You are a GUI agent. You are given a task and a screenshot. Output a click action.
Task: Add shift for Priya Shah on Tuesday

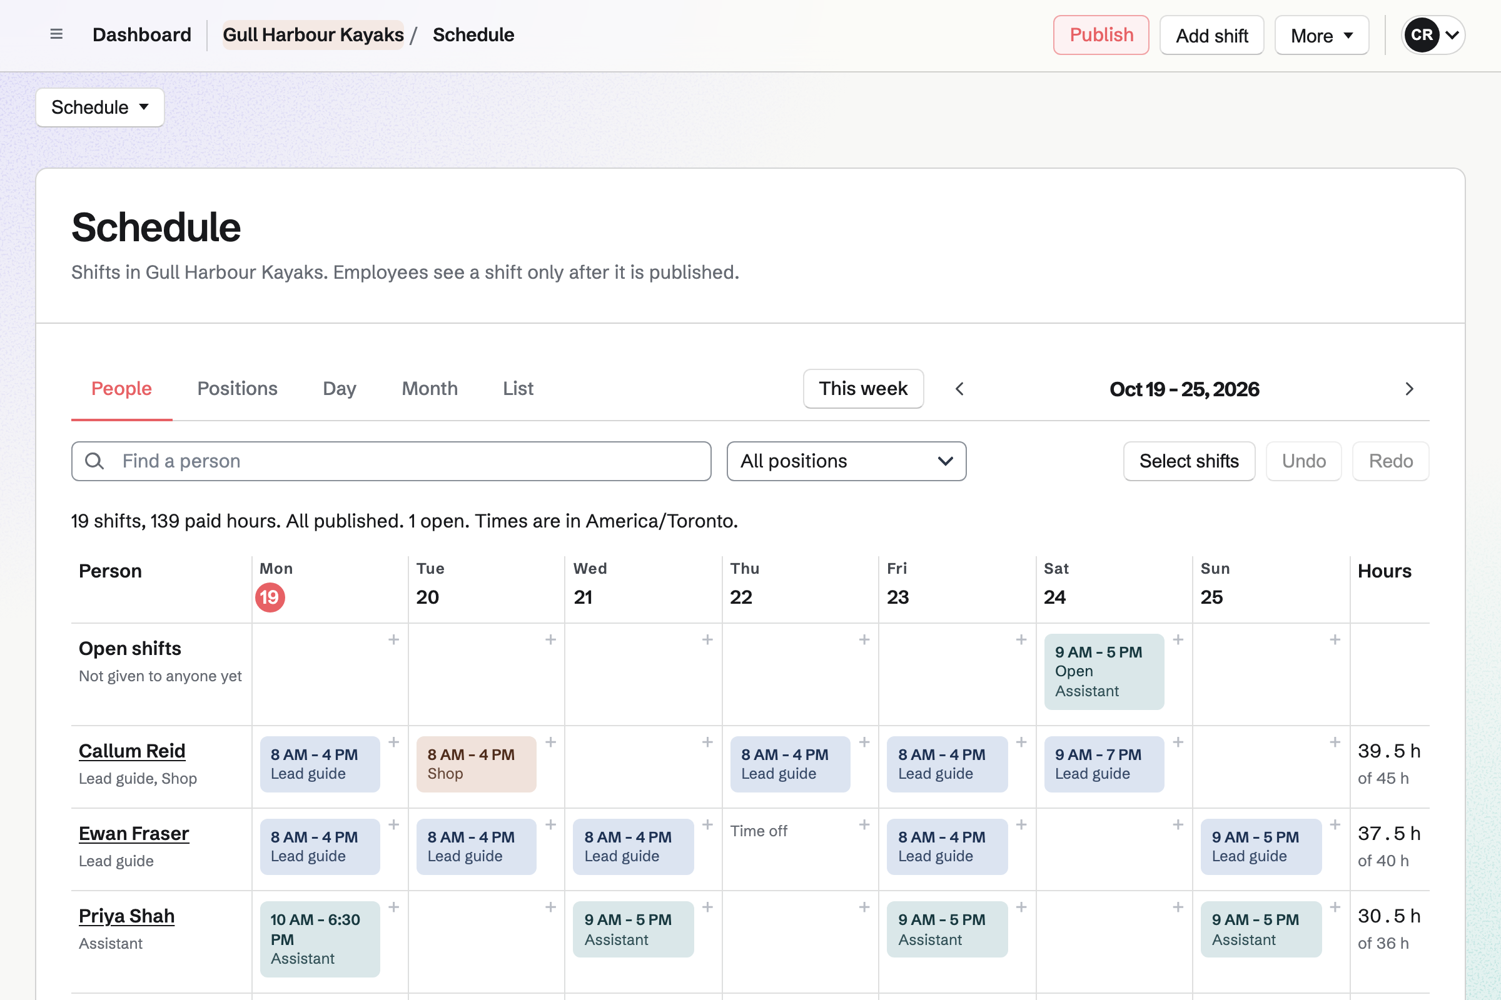(x=550, y=907)
